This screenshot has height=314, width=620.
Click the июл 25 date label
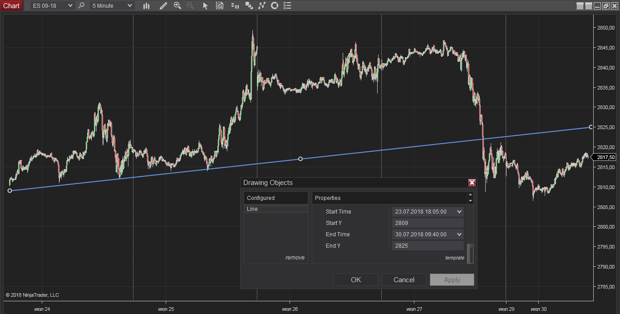click(x=166, y=309)
